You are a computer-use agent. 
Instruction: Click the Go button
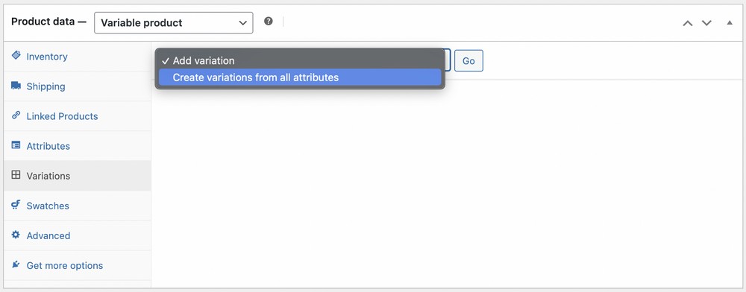point(468,61)
